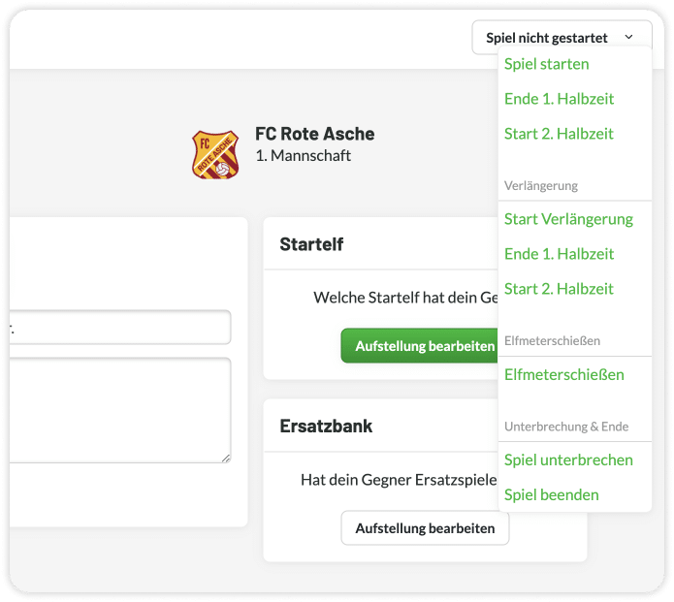This screenshot has height=602, width=674.
Task: Choose first 'Ende 1. Halbzeit' menu entry
Action: 559,99
